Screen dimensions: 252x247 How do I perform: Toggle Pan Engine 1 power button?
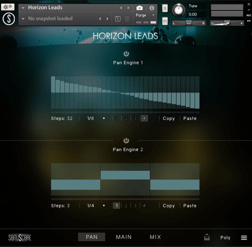click(x=126, y=54)
